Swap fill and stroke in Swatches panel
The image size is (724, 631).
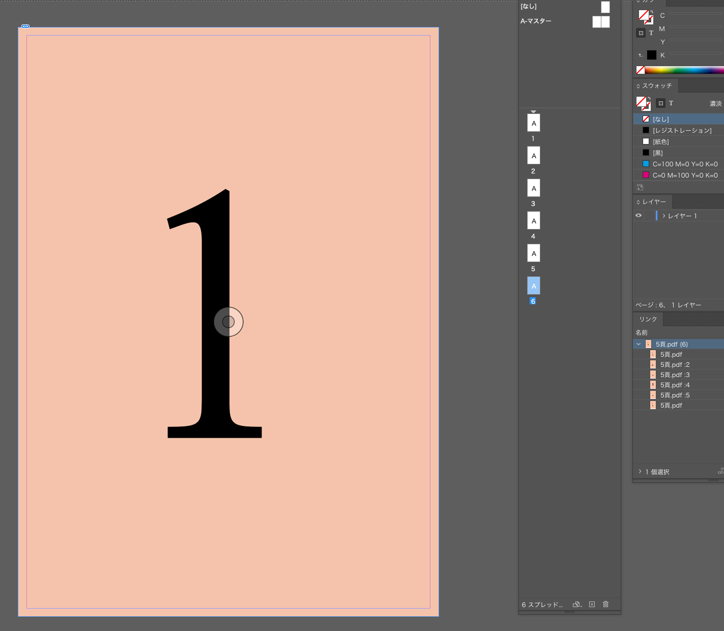(649, 99)
